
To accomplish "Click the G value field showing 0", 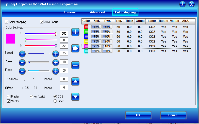I will 64,40.
